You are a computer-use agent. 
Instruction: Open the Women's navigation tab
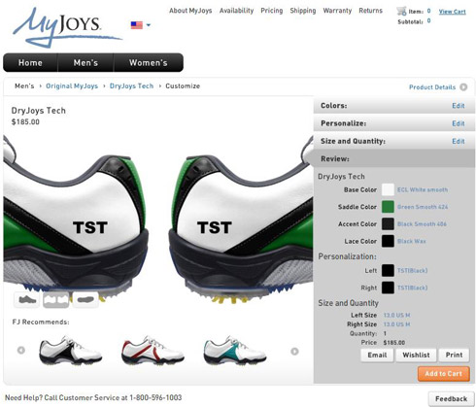pos(149,62)
